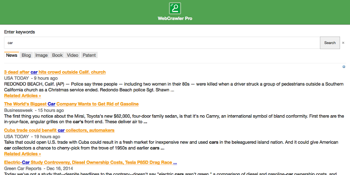
Task: Open 'Cuba trade could benefit car collectors' link
Action: tap(59, 130)
